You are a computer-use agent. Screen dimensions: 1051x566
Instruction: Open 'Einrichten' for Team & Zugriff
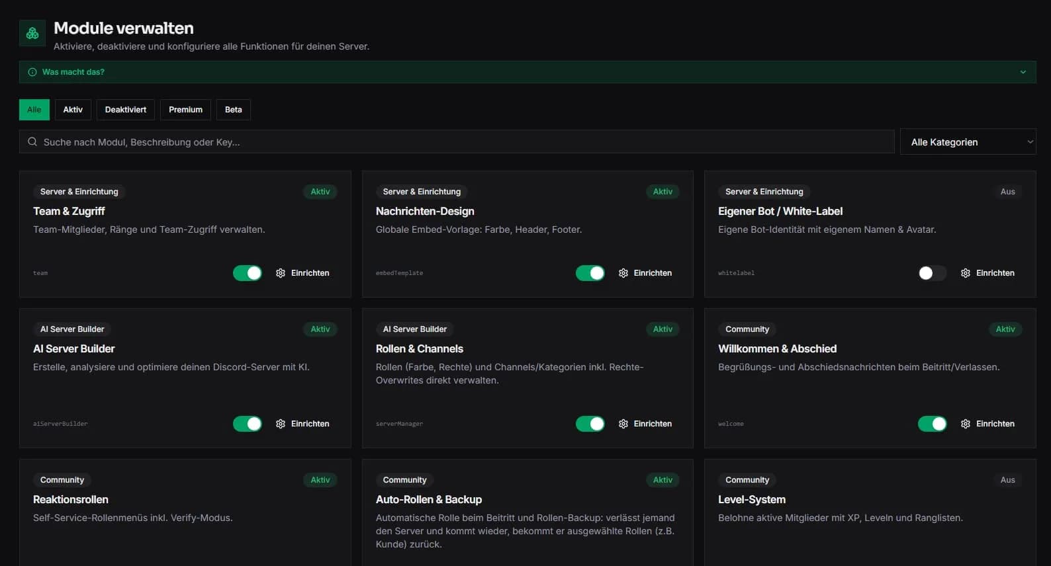(310, 273)
